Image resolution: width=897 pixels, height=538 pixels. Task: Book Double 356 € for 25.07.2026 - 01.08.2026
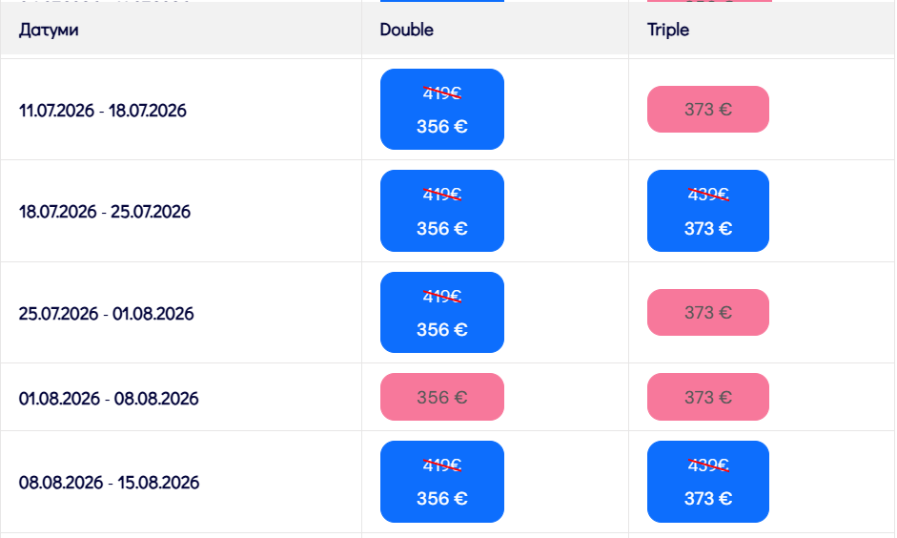[441, 313]
